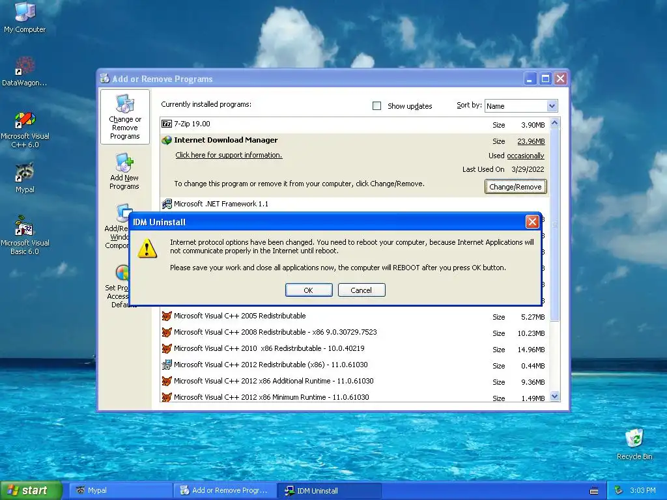Confirm reboot with the OK button

point(309,290)
